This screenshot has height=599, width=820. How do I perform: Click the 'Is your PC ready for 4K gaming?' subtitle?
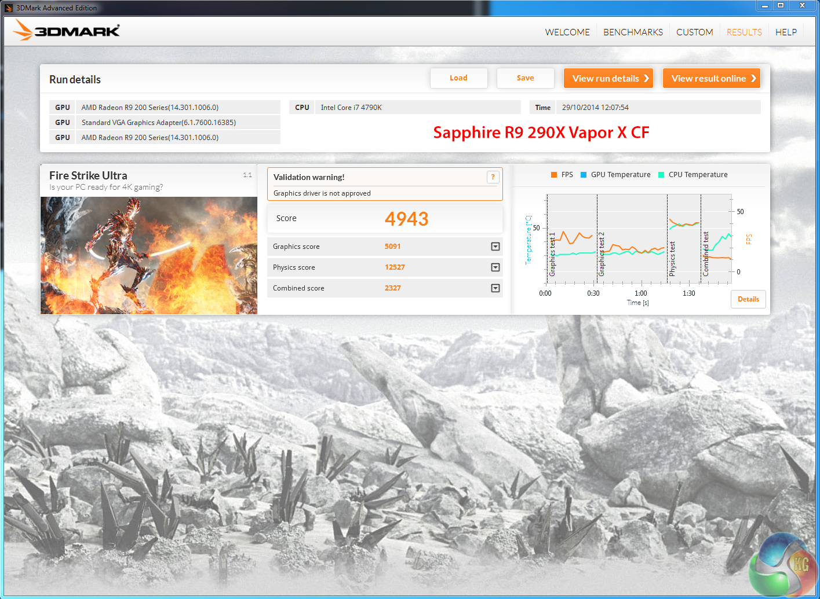[x=106, y=187]
